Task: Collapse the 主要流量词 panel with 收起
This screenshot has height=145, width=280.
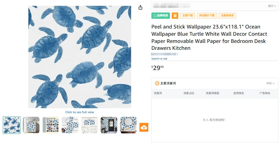Action: pyautogui.click(x=271, y=83)
